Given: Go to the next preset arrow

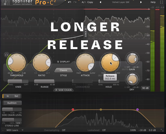Looking at the screenshot, I should (x=141, y=2).
